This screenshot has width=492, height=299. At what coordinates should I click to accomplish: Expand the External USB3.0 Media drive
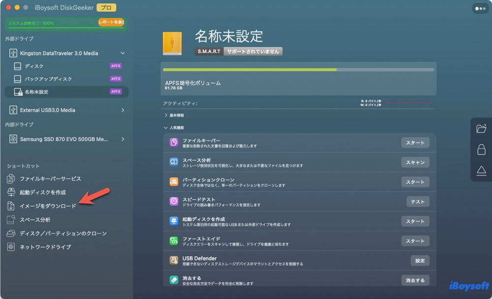coord(123,110)
